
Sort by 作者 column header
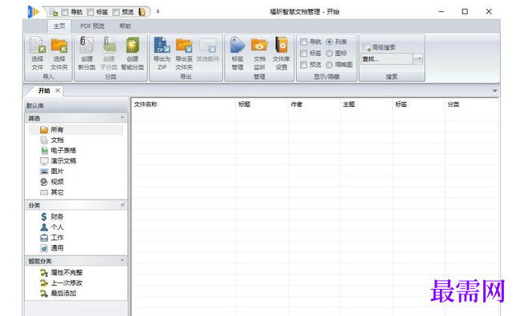314,105
